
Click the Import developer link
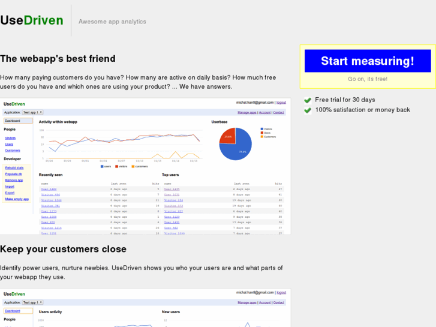click(10, 187)
